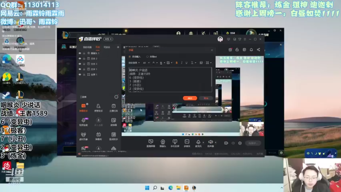Screen dimensions: 341x192
Task: Switch to the active orange scene tab
Action: click(x=98, y=47)
